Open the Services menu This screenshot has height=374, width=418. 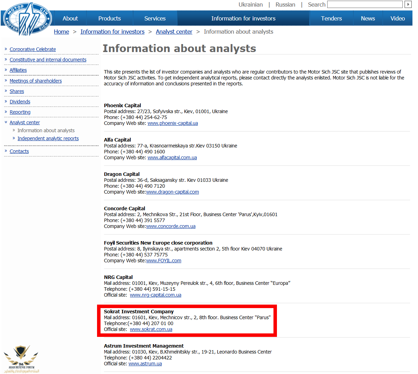pyautogui.click(x=155, y=18)
